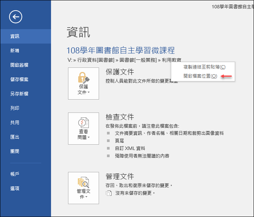Expand the 查看問題 dropdown button

(84, 128)
